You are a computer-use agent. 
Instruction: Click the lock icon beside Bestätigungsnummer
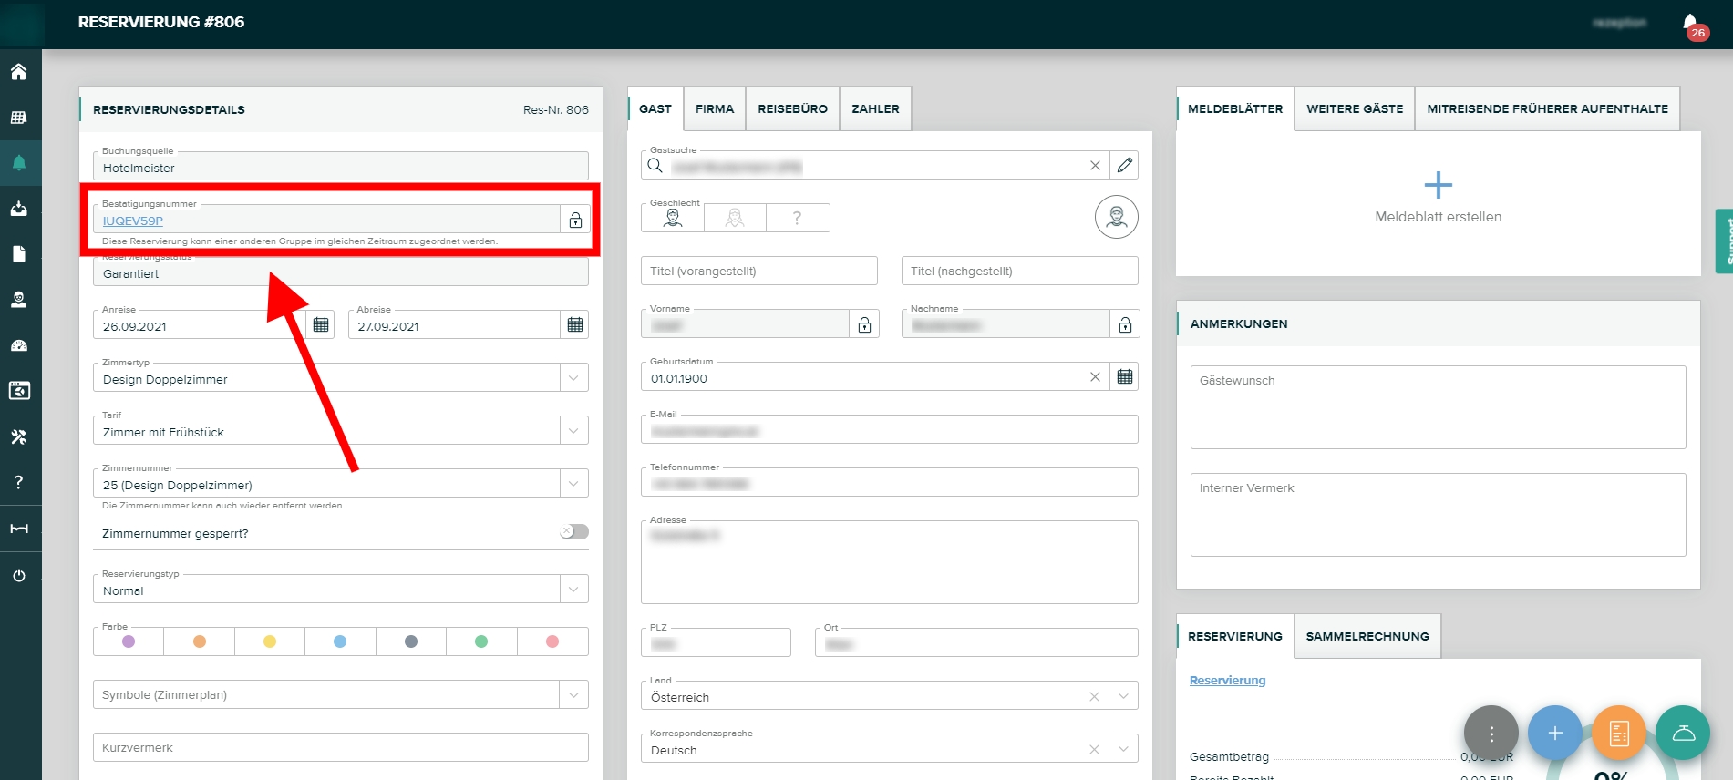pos(575,221)
